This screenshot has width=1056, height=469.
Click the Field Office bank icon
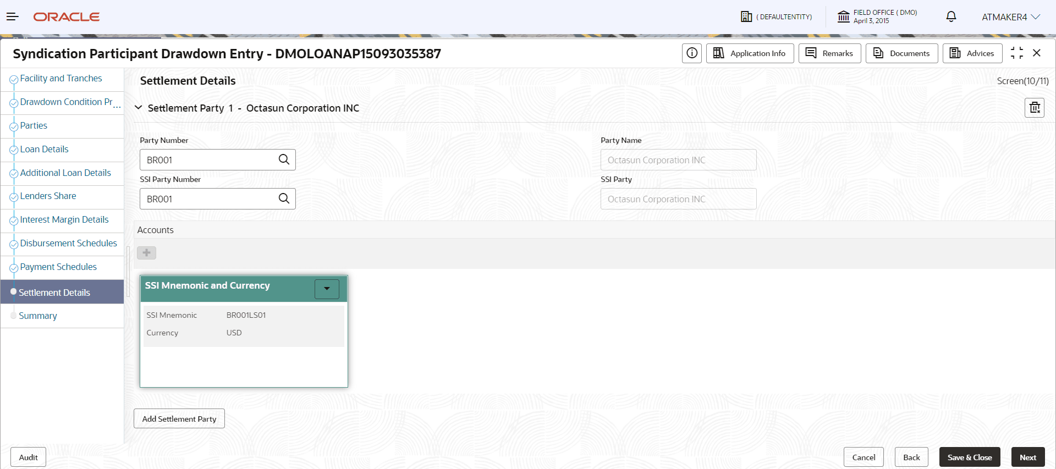click(x=843, y=16)
